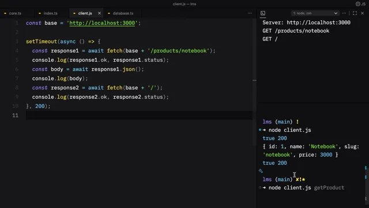Click the word setTimeout on line 3

42,42
